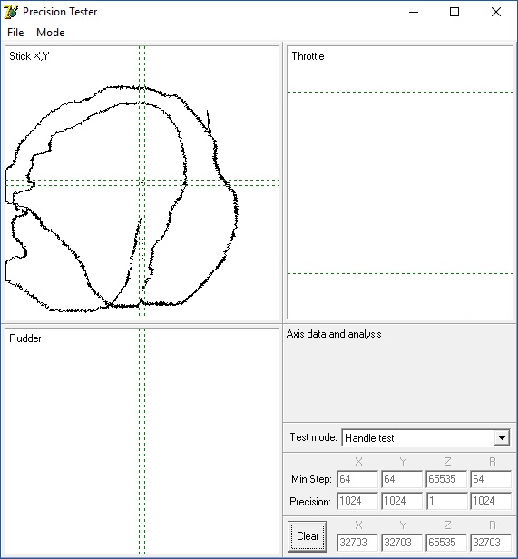Viewport: 518px width, 559px height.
Task: Click the Min Step Z field showing 65535
Action: coord(446,479)
